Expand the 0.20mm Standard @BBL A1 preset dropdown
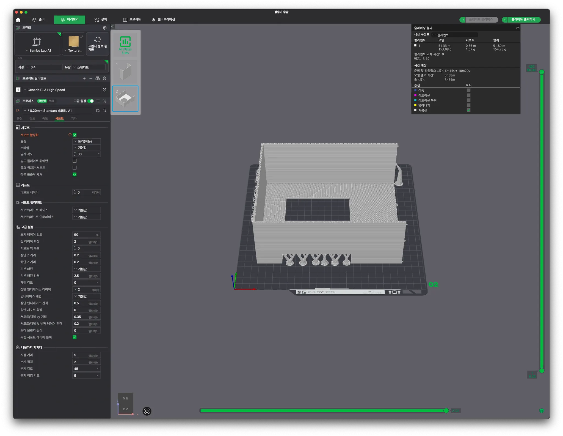This screenshot has width=563, height=436. tap(58, 111)
